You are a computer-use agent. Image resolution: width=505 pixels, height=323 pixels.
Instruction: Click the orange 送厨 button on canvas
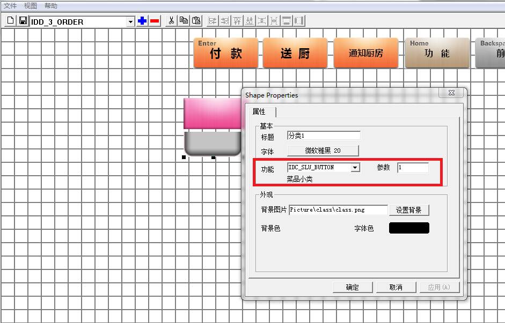pos(295,53)
